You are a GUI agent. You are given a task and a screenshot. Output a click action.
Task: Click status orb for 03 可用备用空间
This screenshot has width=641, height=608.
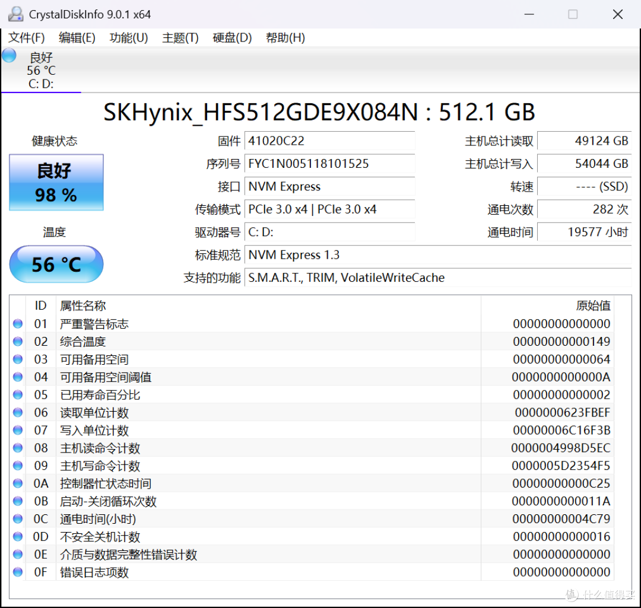point(18,359)
